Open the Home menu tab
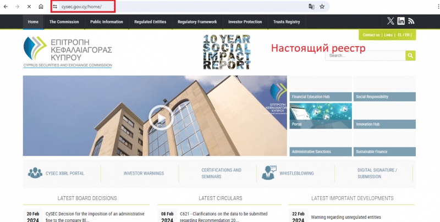Screen dimensions: 440x222 (33, 22)
